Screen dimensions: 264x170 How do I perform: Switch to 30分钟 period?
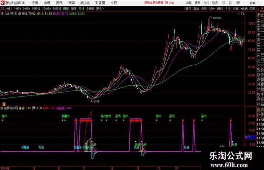pos(46,9)
